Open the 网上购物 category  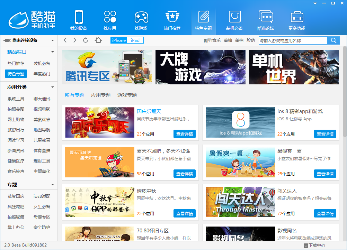16,120
